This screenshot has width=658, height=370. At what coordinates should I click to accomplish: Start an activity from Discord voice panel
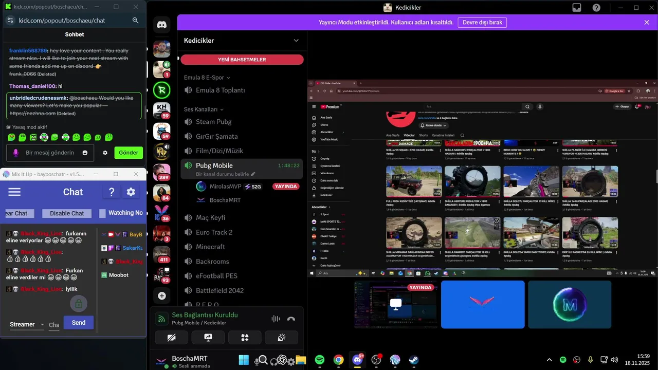click(245, 337)
